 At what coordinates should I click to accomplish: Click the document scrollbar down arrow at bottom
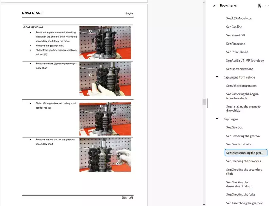pos(204,204)
